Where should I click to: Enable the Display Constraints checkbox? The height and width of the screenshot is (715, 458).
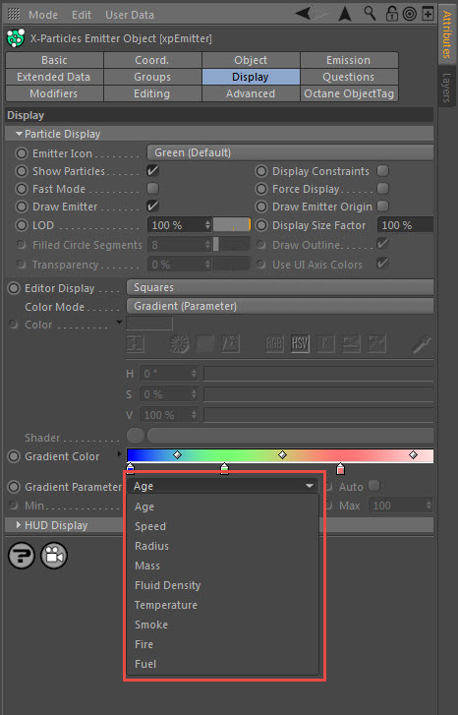pyautogui.click(x=382, y=171)
